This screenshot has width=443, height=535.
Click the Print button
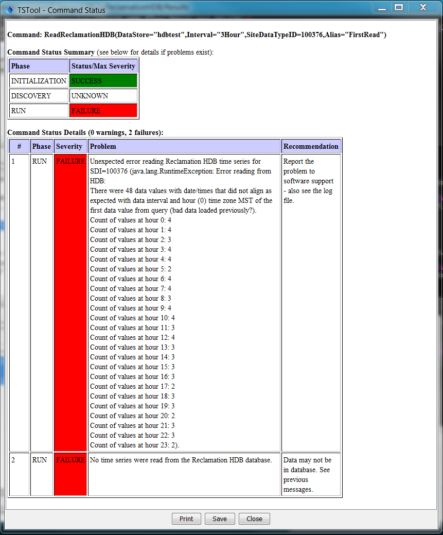(x=186, y=519)
